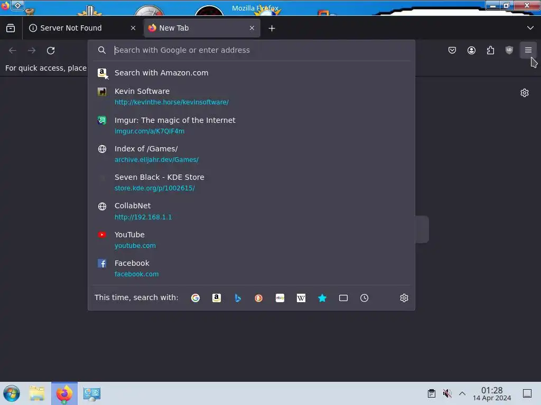Open the Start menu orb
Viewport: 541px width, 405px height.
[12, 393]
